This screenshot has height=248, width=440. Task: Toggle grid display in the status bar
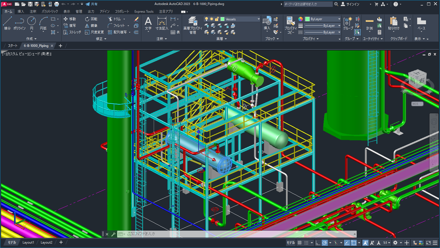point(299,242)
